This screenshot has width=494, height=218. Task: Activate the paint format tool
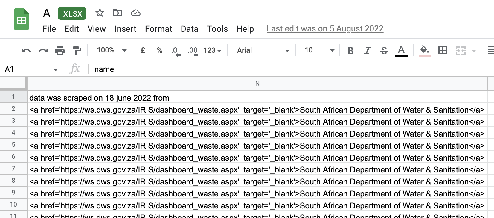[77, 50]
